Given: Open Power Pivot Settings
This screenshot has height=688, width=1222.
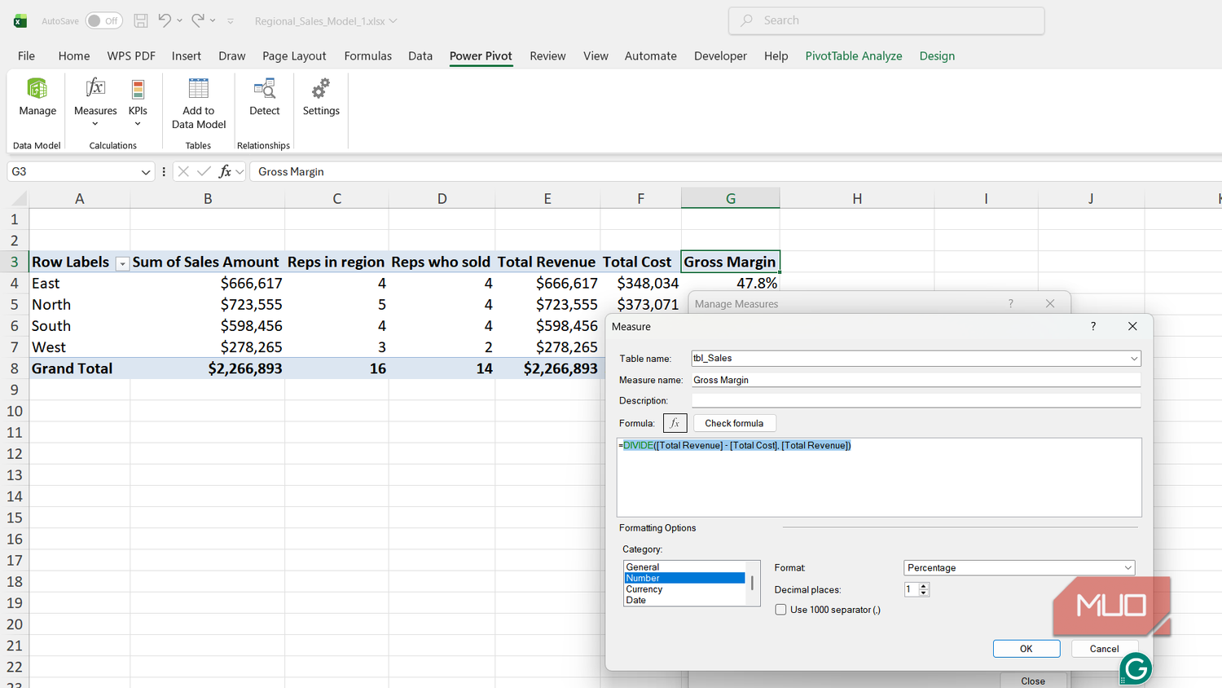Looking at the screenshot, I should 321,98.
